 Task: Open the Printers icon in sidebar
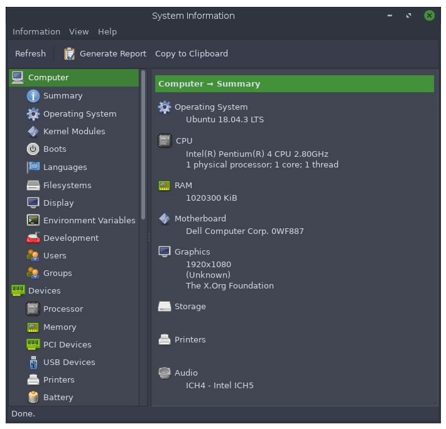(33, 379)
